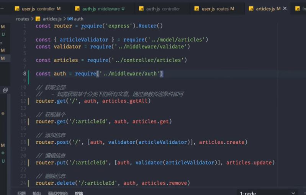
Task: Open the 输出 output panel tab
Action: (x=37, y=193)
